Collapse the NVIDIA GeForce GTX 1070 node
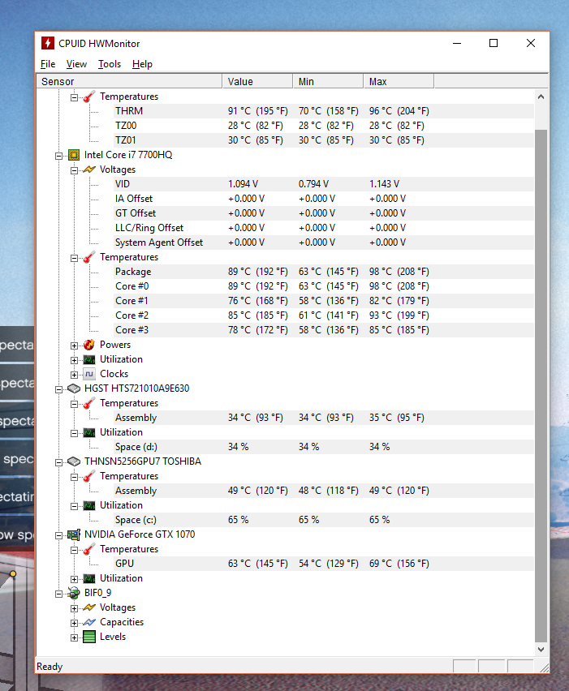This screenshot has width=569, height=691. [x=58, y=535]
